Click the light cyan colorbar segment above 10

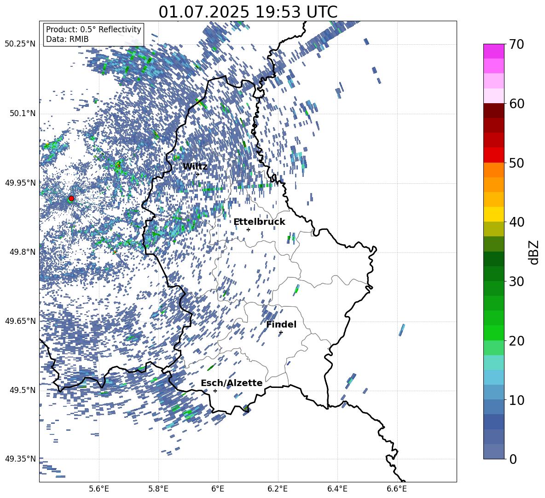pos(493,377)
